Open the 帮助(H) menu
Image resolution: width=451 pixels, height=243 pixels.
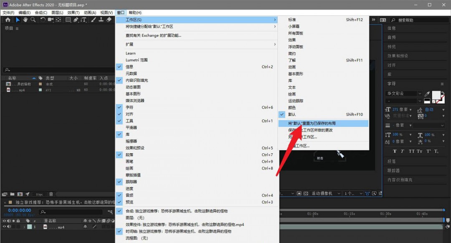click(135, 13)
